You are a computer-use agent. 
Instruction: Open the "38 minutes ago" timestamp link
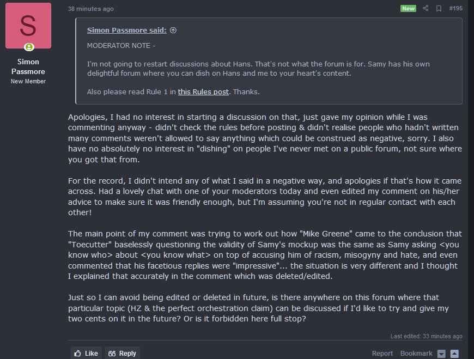pos(91,9)
